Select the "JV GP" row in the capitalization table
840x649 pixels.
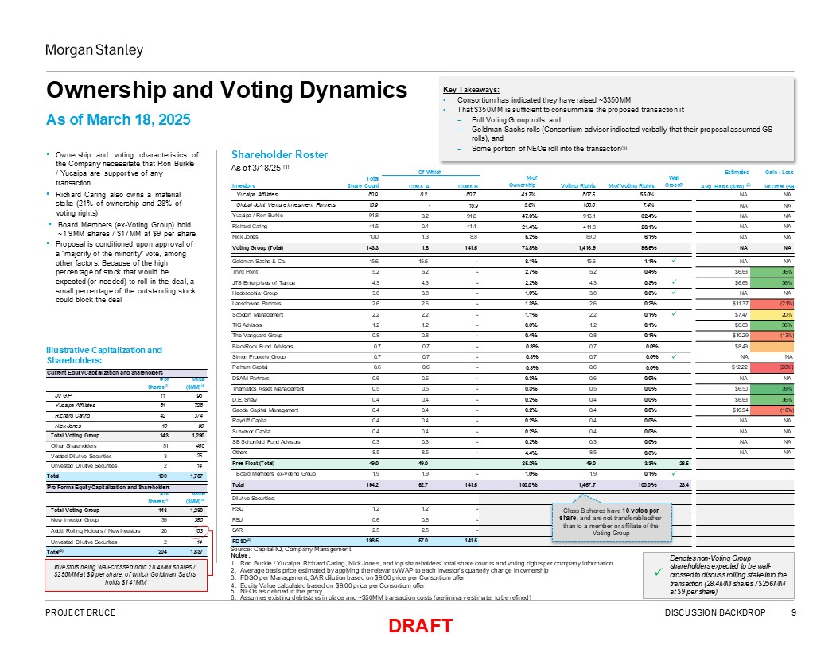click(x=126, y=395)
